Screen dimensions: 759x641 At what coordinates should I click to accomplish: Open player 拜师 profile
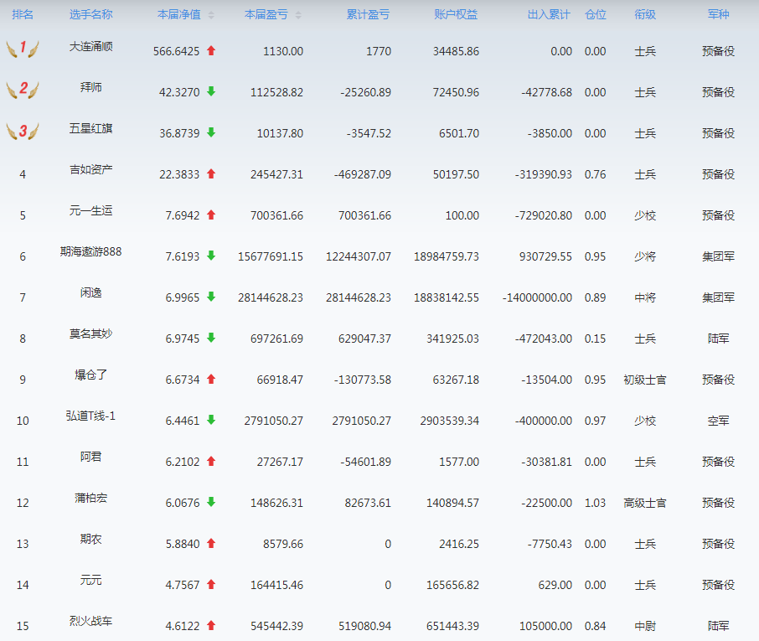(91, 88)
